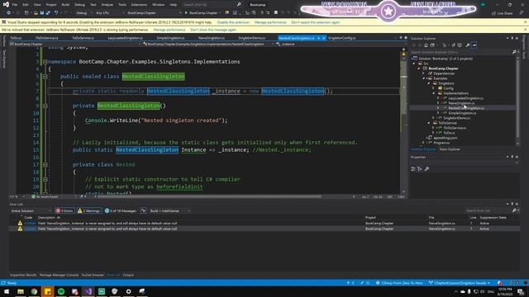This screenshot has height=297, width=529.
Task: Toggle pin on Properties panel
Action: 512,157
